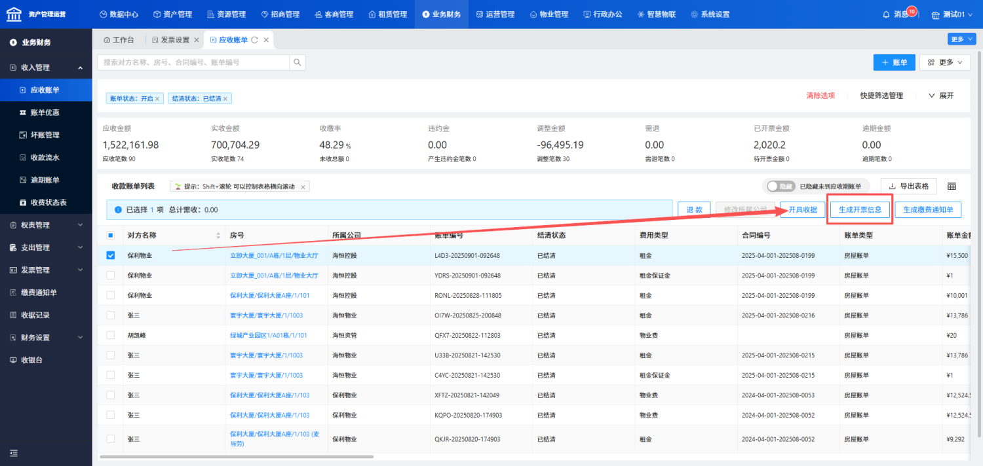Click the search magnifier icon
Image resolution: width=983 pixels, height=466 pixels.
click(x=298, y=62)
